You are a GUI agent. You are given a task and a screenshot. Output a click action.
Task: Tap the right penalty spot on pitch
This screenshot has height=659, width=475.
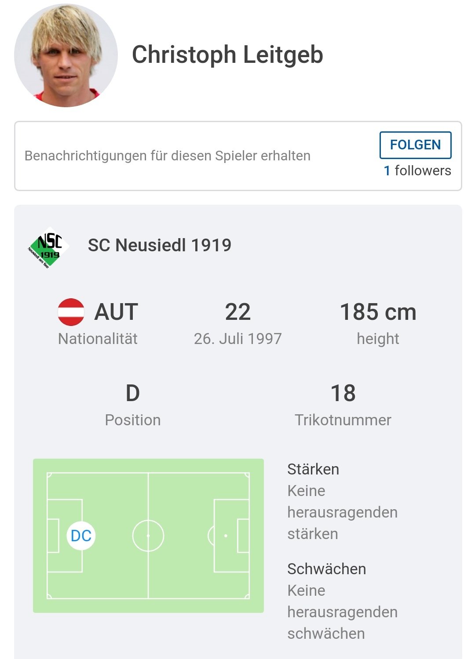pyautogui.click(x=226, y=536)
